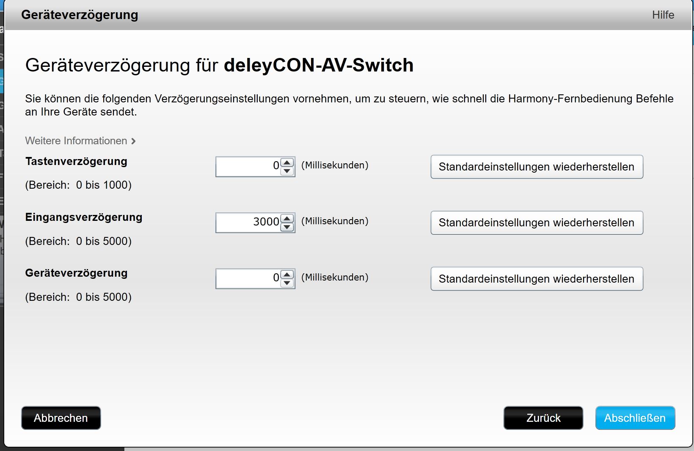Click the deleyCON-AV-Switch heading text
Viewport: 694px width, 451px height.
pos(318,65)
